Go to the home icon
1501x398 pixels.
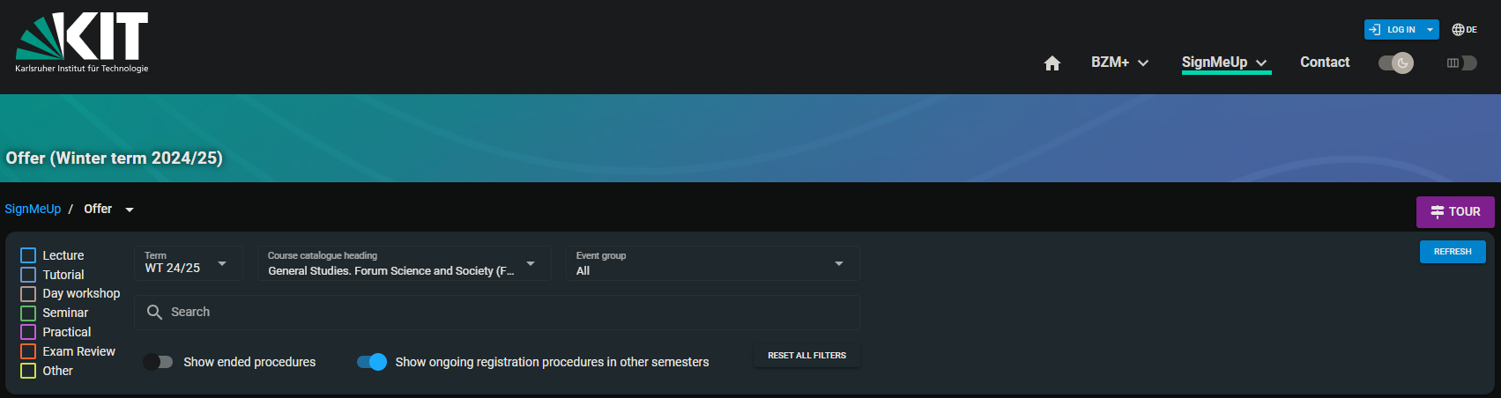(1051, 63)
